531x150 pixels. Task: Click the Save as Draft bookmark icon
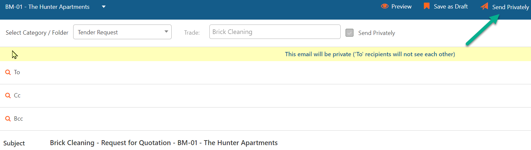pos(427,6)
